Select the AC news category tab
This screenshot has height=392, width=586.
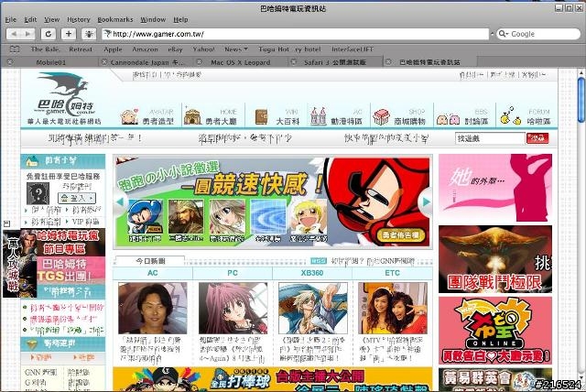click(x=153, y=273)
